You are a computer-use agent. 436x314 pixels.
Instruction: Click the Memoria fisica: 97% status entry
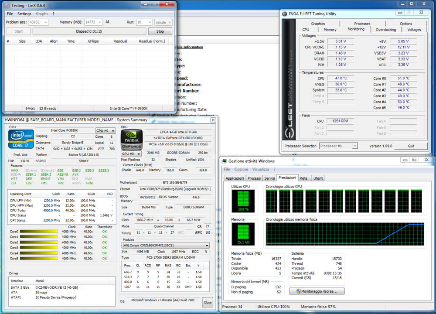(x=318, y=307)
